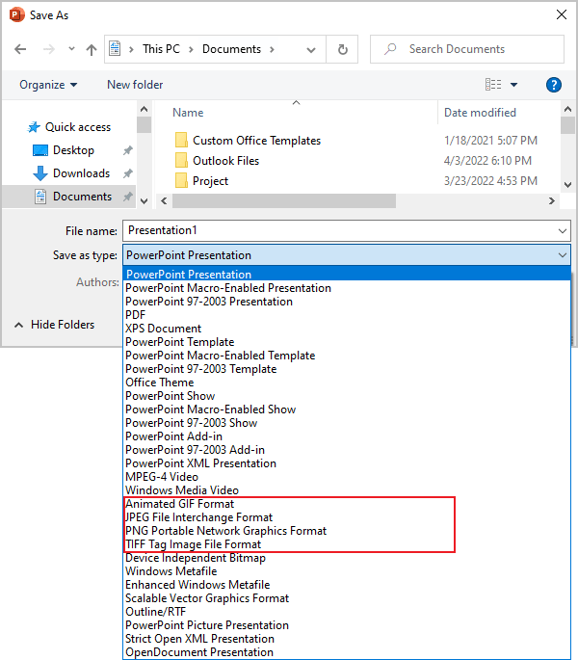Screen dimensions: 578x660
Task: Collapse the dialog using Hide Folders
Action: (x=54, y=325)
